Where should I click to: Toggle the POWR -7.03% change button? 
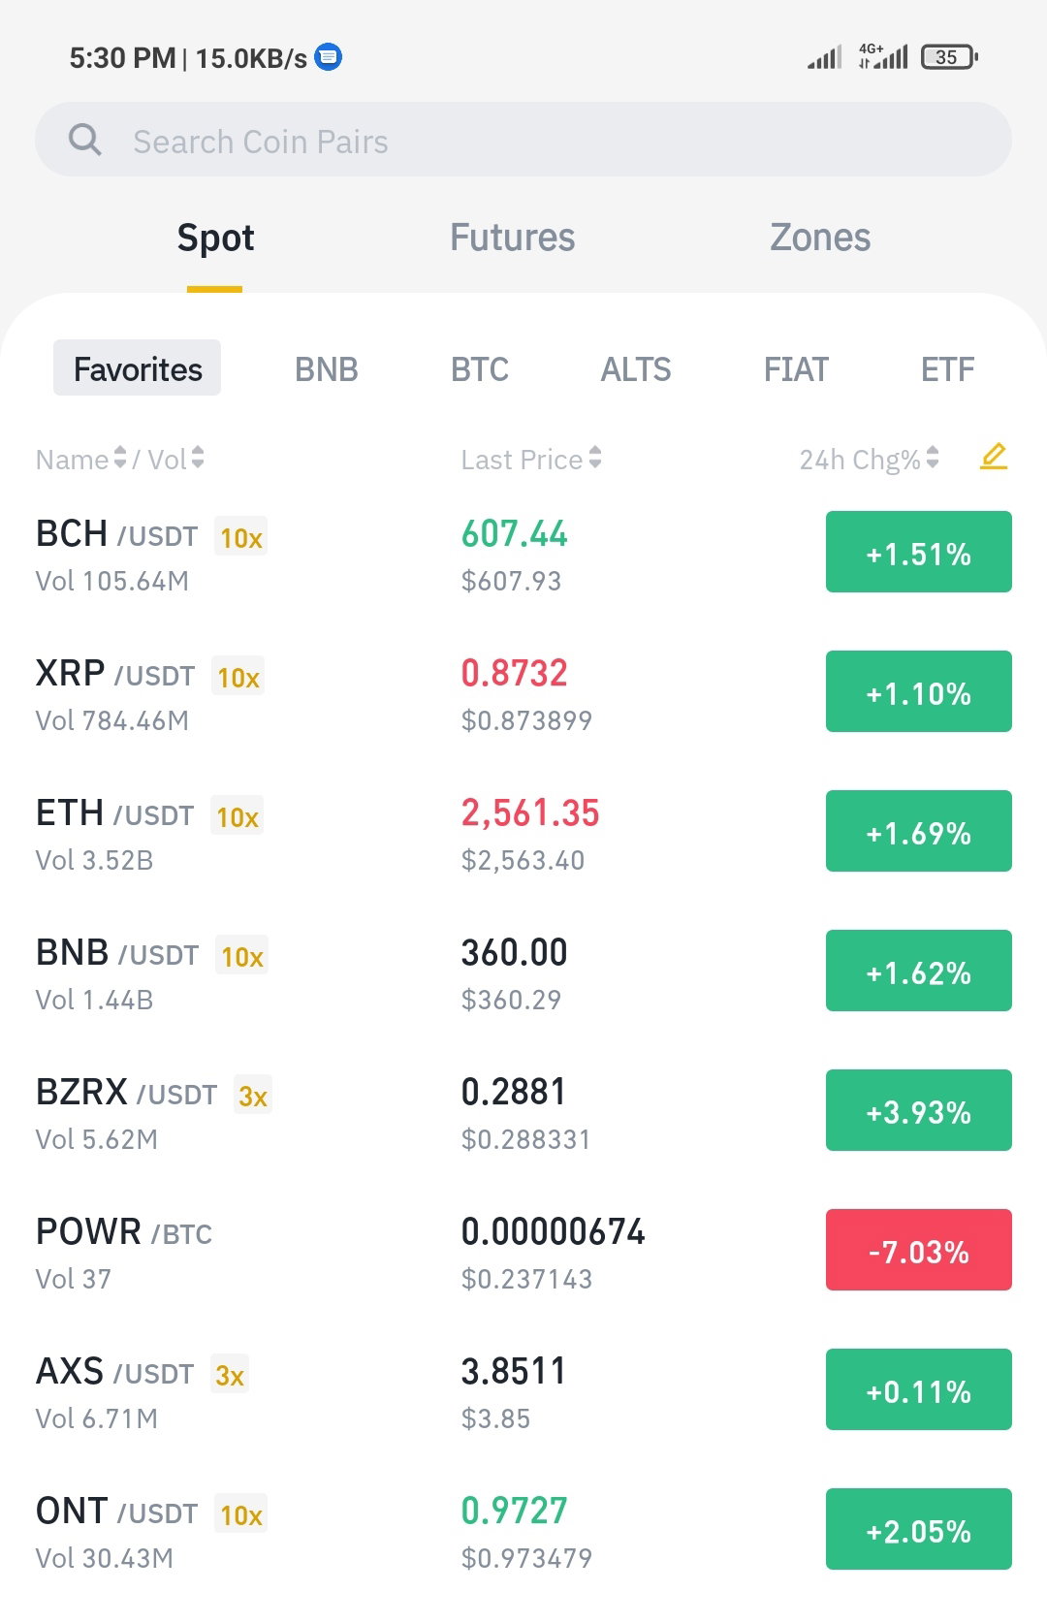click(x=919, y=1250)
